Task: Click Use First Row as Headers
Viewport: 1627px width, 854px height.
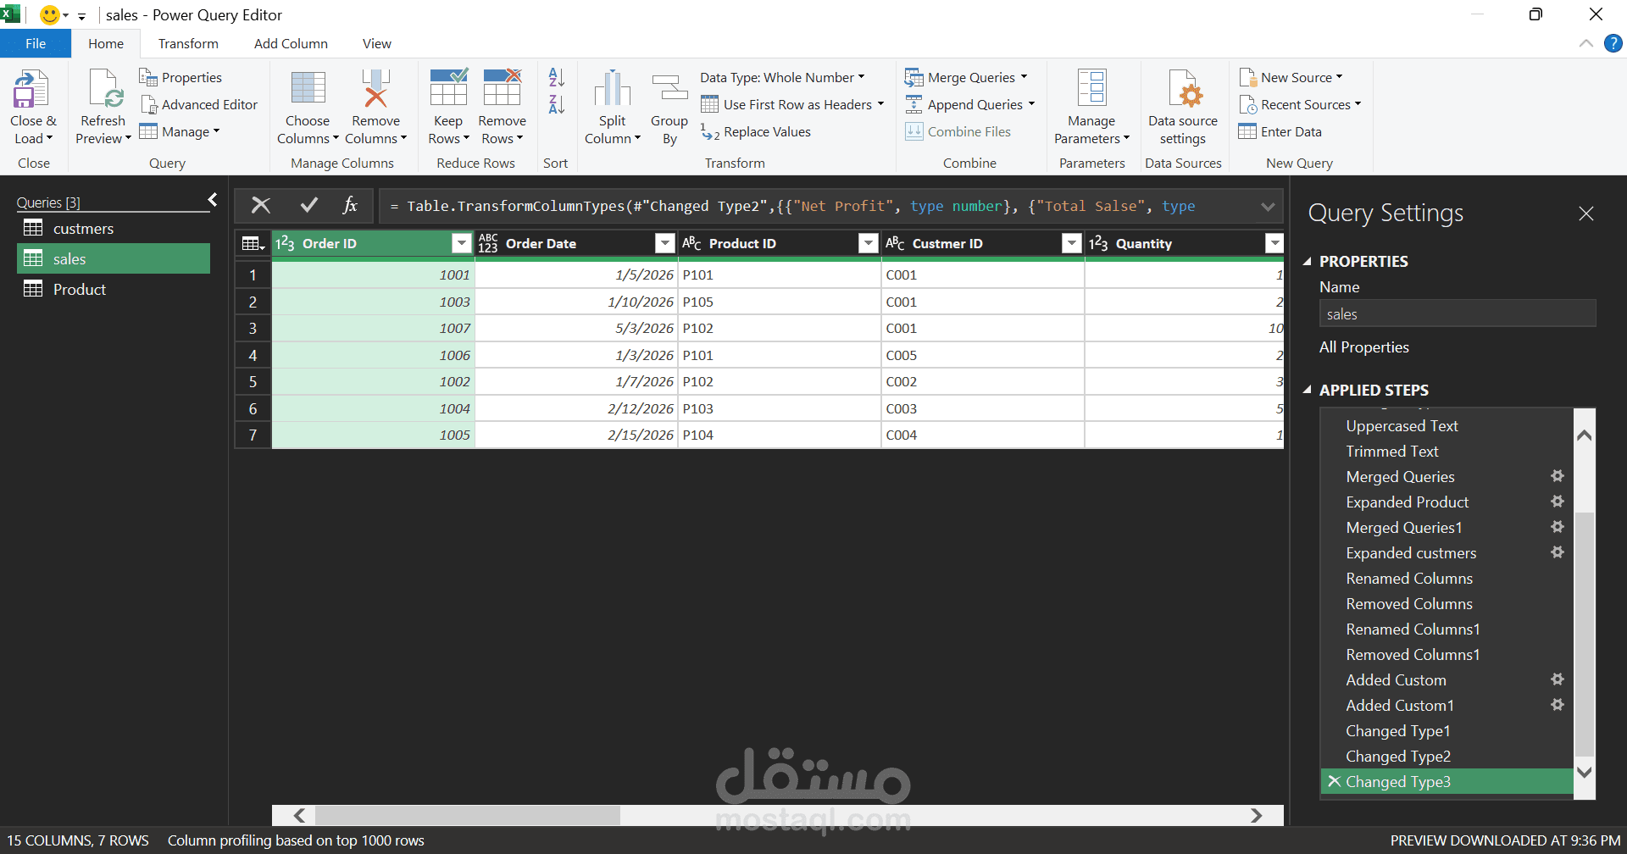Action: point(793,104)
